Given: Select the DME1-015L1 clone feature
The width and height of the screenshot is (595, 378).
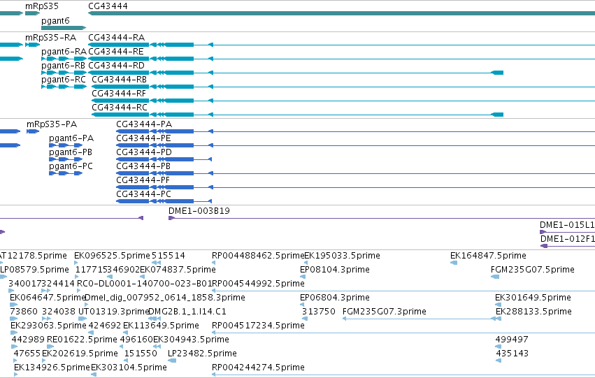Looking at the screenshot, I should (x=567, y=232).
